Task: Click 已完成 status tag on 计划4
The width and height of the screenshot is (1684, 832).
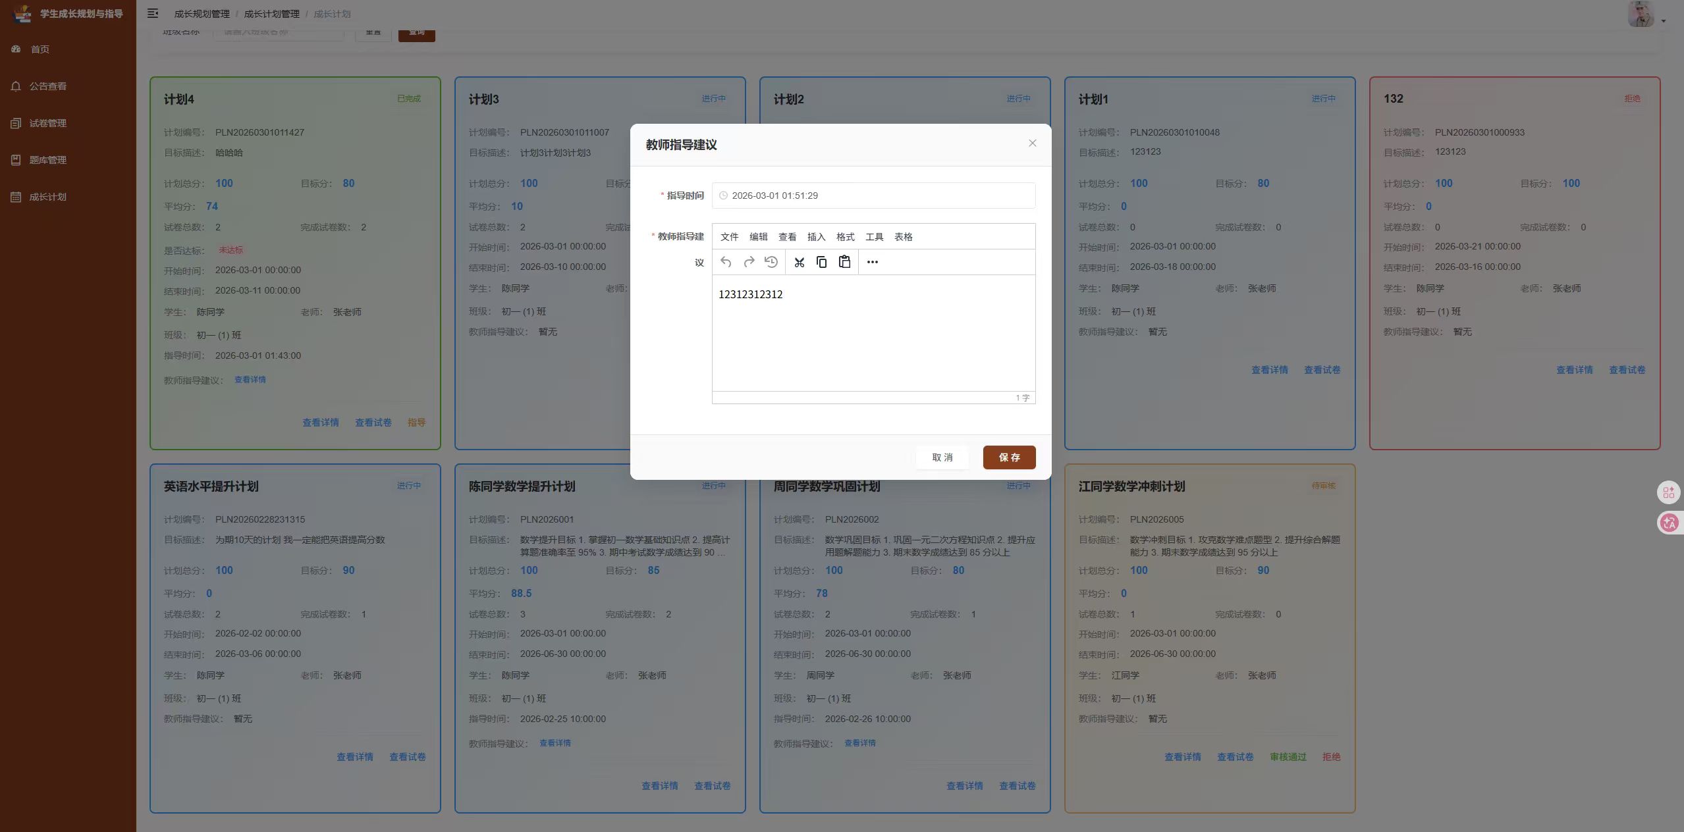Action: [409, 99]
